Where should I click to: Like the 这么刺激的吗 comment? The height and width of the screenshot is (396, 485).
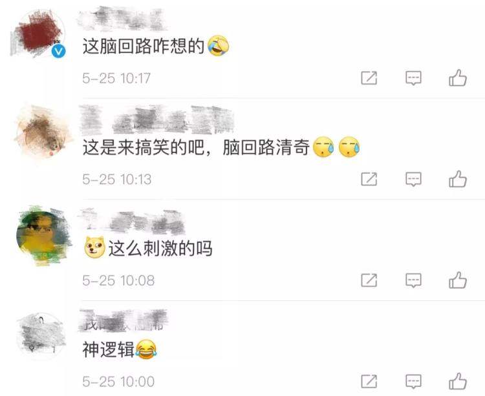point(458,280)
